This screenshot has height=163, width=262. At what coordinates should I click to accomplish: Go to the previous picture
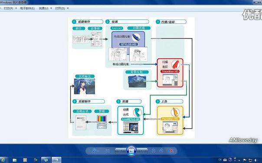pyautogui.click(x=120, y=151)
